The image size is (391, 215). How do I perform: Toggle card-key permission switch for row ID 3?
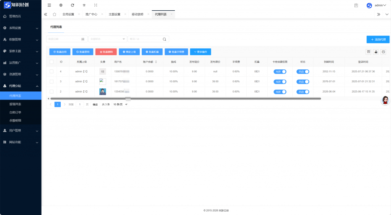(x=280, y=82)
